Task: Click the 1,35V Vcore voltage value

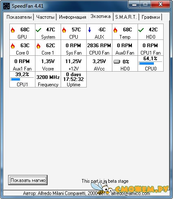Action: point(48,61)
